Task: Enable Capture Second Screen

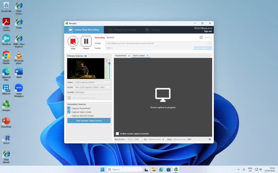Action: (x=69, y=115)
